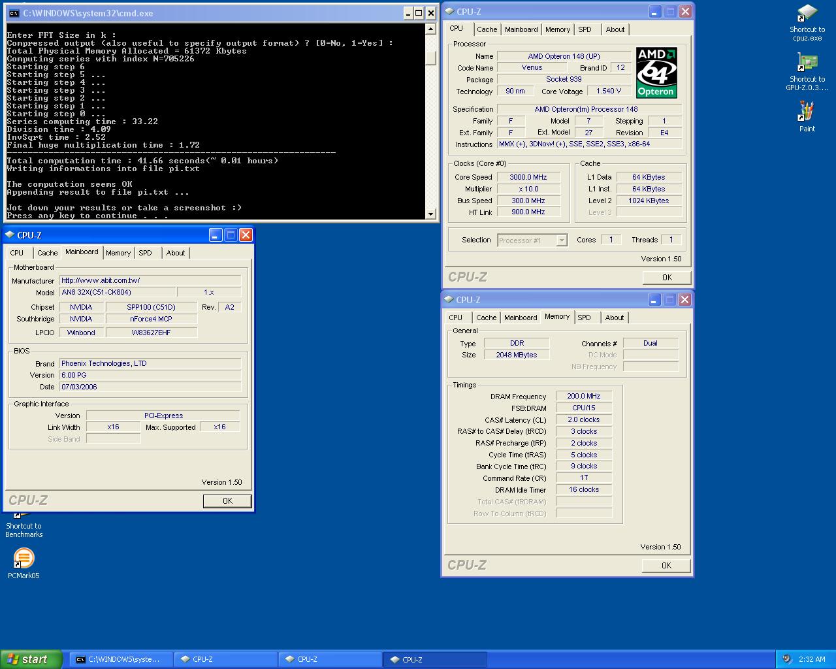Click the Core Speed value 3000.0 MHz

click(x=528, y=177)
